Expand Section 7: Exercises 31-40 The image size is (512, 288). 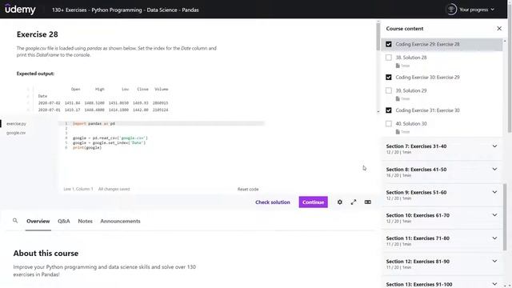point(442,149)
